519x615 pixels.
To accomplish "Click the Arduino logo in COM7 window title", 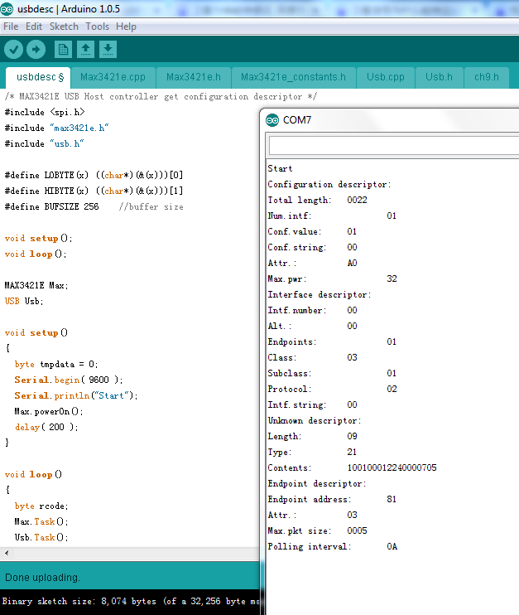I will 272,120.
